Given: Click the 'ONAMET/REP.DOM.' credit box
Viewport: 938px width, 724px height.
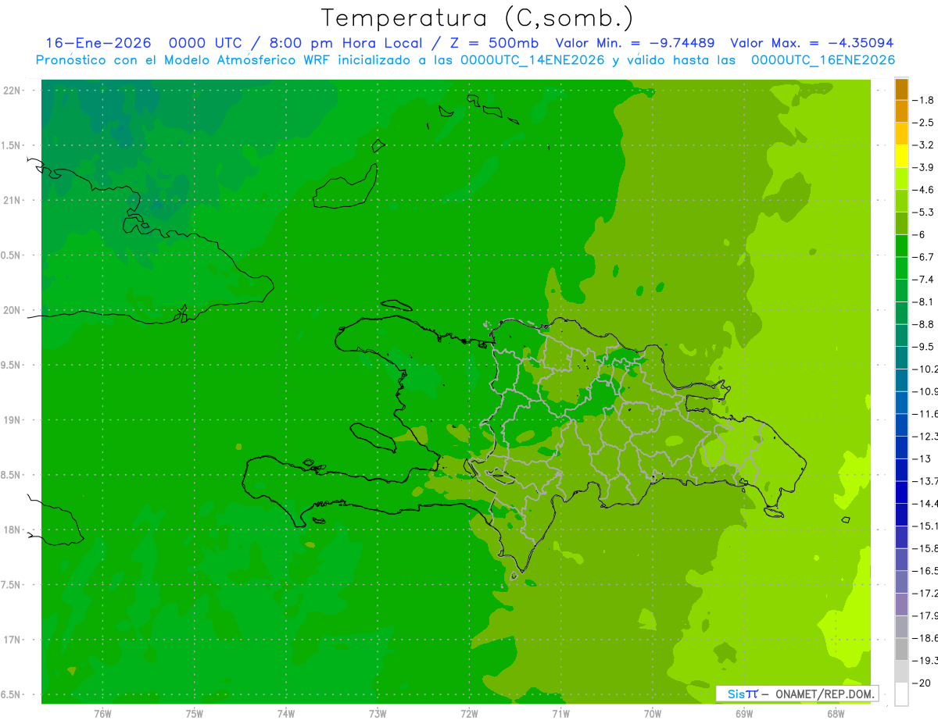Looking at the screenshot, I should [797, 694].
